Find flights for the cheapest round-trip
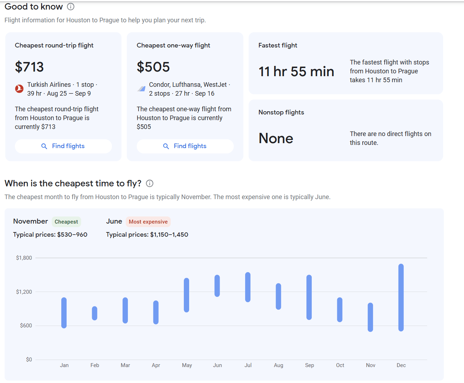The width and height of the screenshot is (464, 383). pos(63,146)
